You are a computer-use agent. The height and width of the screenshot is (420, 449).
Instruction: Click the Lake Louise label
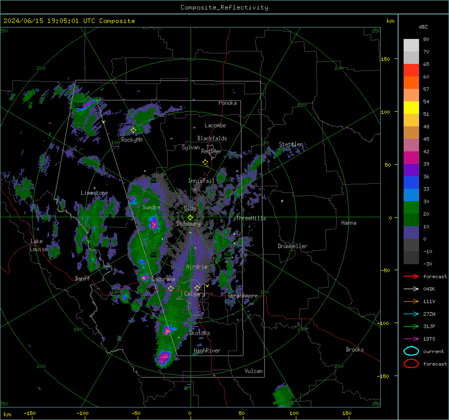(38, 245)
